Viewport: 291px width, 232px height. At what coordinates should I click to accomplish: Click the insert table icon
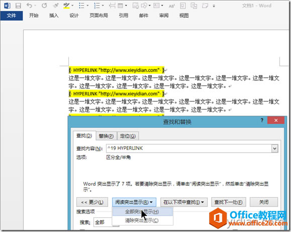click(x=121, y=6)
